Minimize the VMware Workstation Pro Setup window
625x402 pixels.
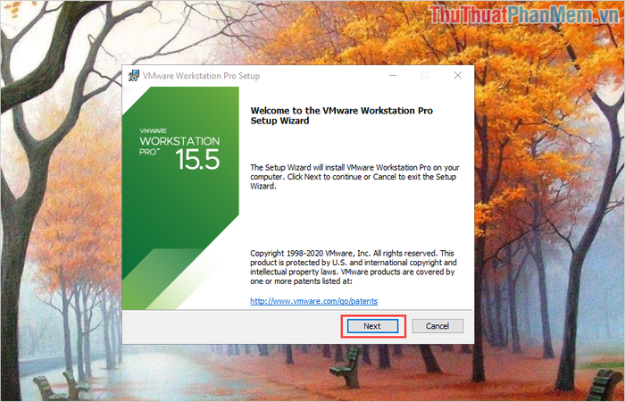[393, 75]
